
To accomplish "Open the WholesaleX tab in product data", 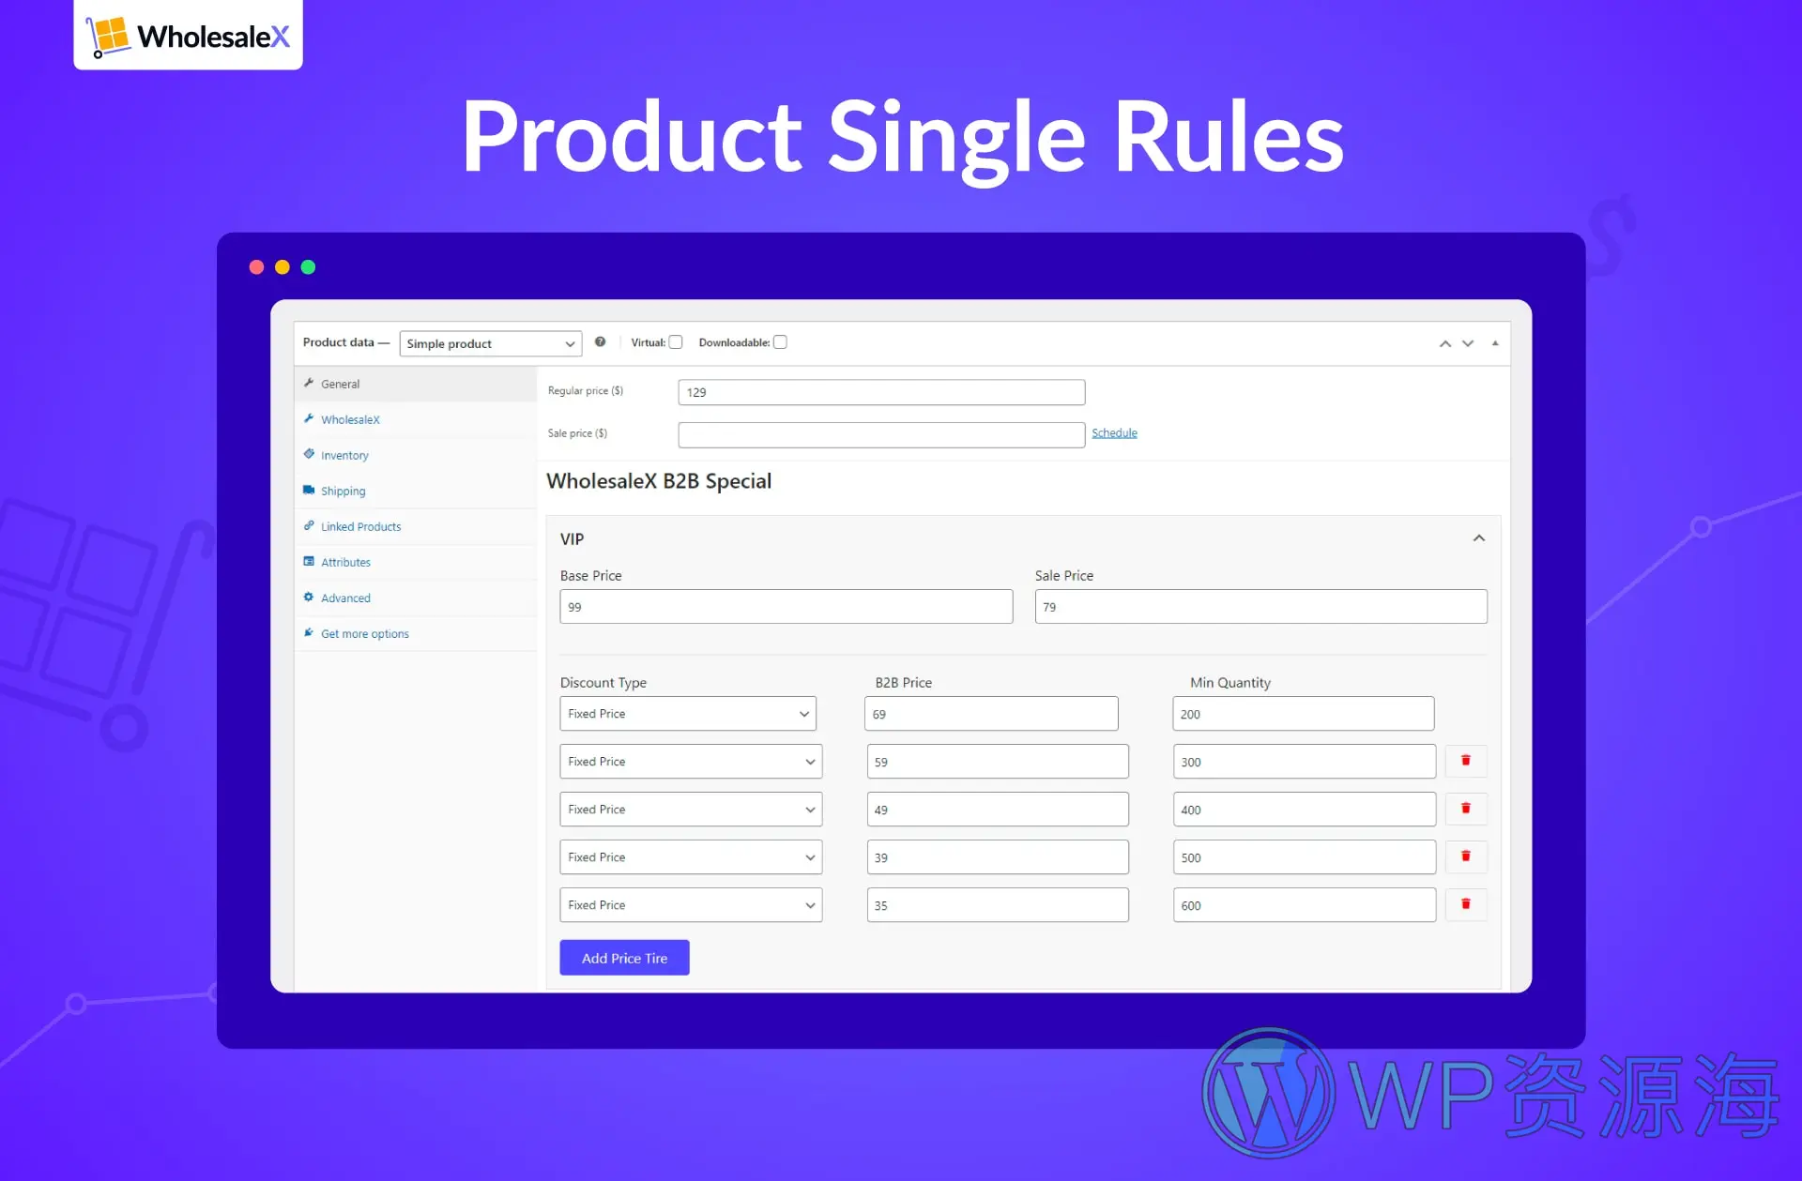I will pos(349,419).
